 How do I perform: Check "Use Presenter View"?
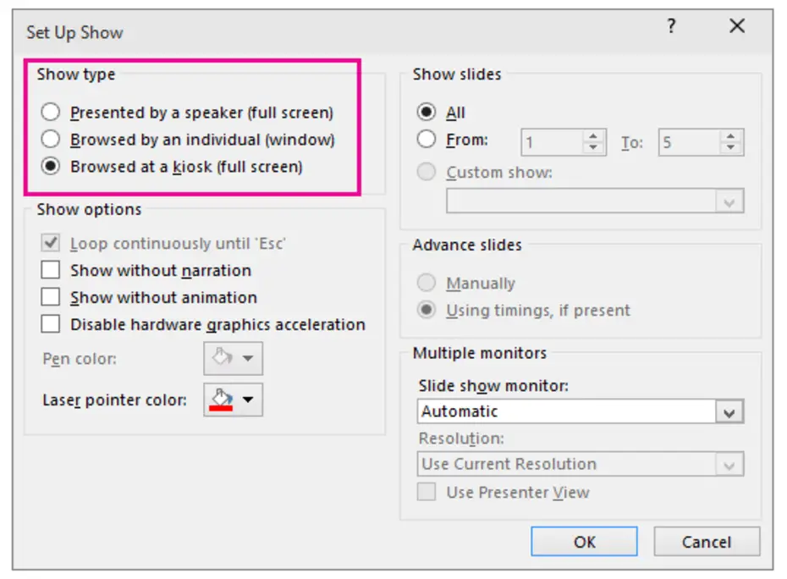click(x=427, y=492)
